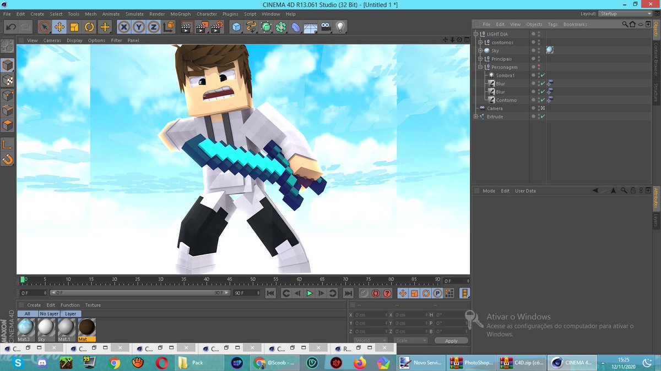Click the Apply button

click(451, 341)
